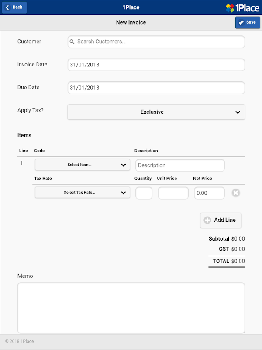
Task: Open the Apply Tax Exclusive dropdown
Action: (x=156, y=112)
